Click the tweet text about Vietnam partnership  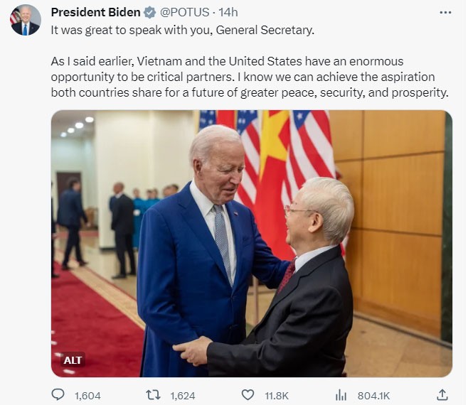point(250,77)
